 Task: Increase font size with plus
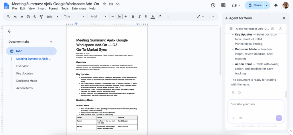pyautogui.click(x=126, y=17)
